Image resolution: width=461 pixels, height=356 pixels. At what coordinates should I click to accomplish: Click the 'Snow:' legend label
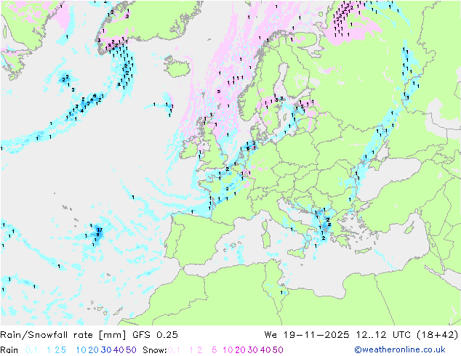tap(155, 350)
